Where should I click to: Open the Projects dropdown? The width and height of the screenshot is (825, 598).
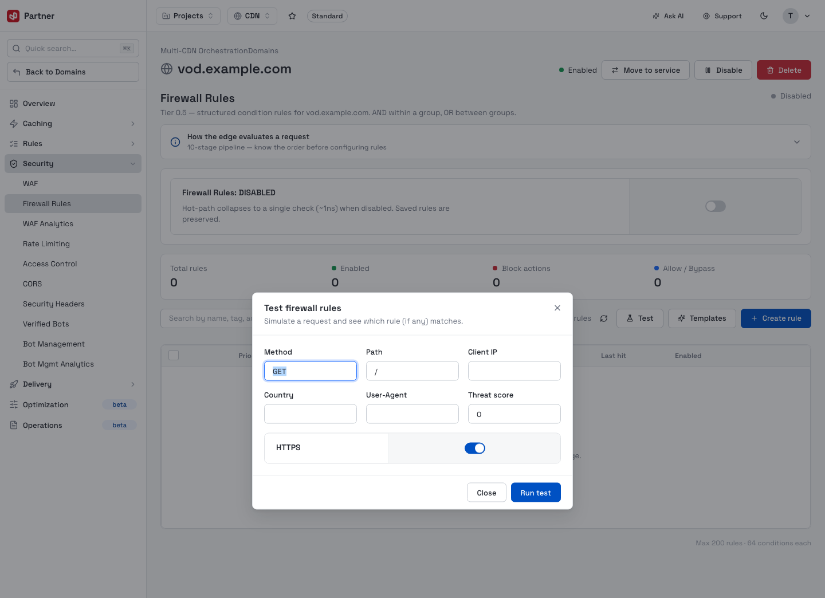[188, 16]
